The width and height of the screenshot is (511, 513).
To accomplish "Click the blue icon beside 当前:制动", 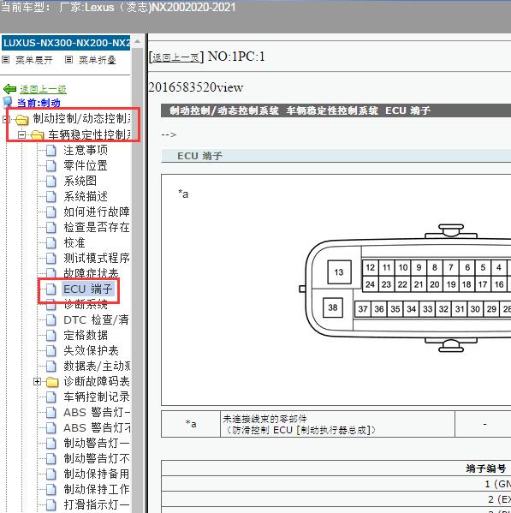I will (x=8, y=102).
